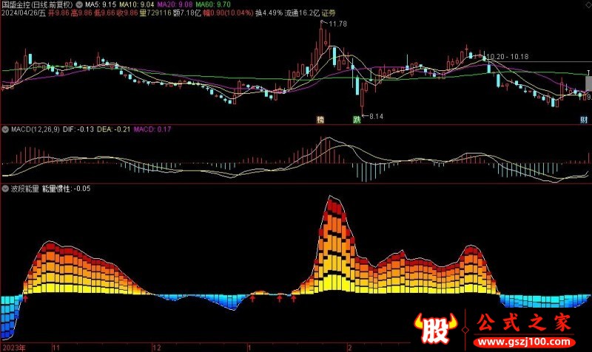Click the 11.78 peak price label
The image size is (592, 352).
337,24
